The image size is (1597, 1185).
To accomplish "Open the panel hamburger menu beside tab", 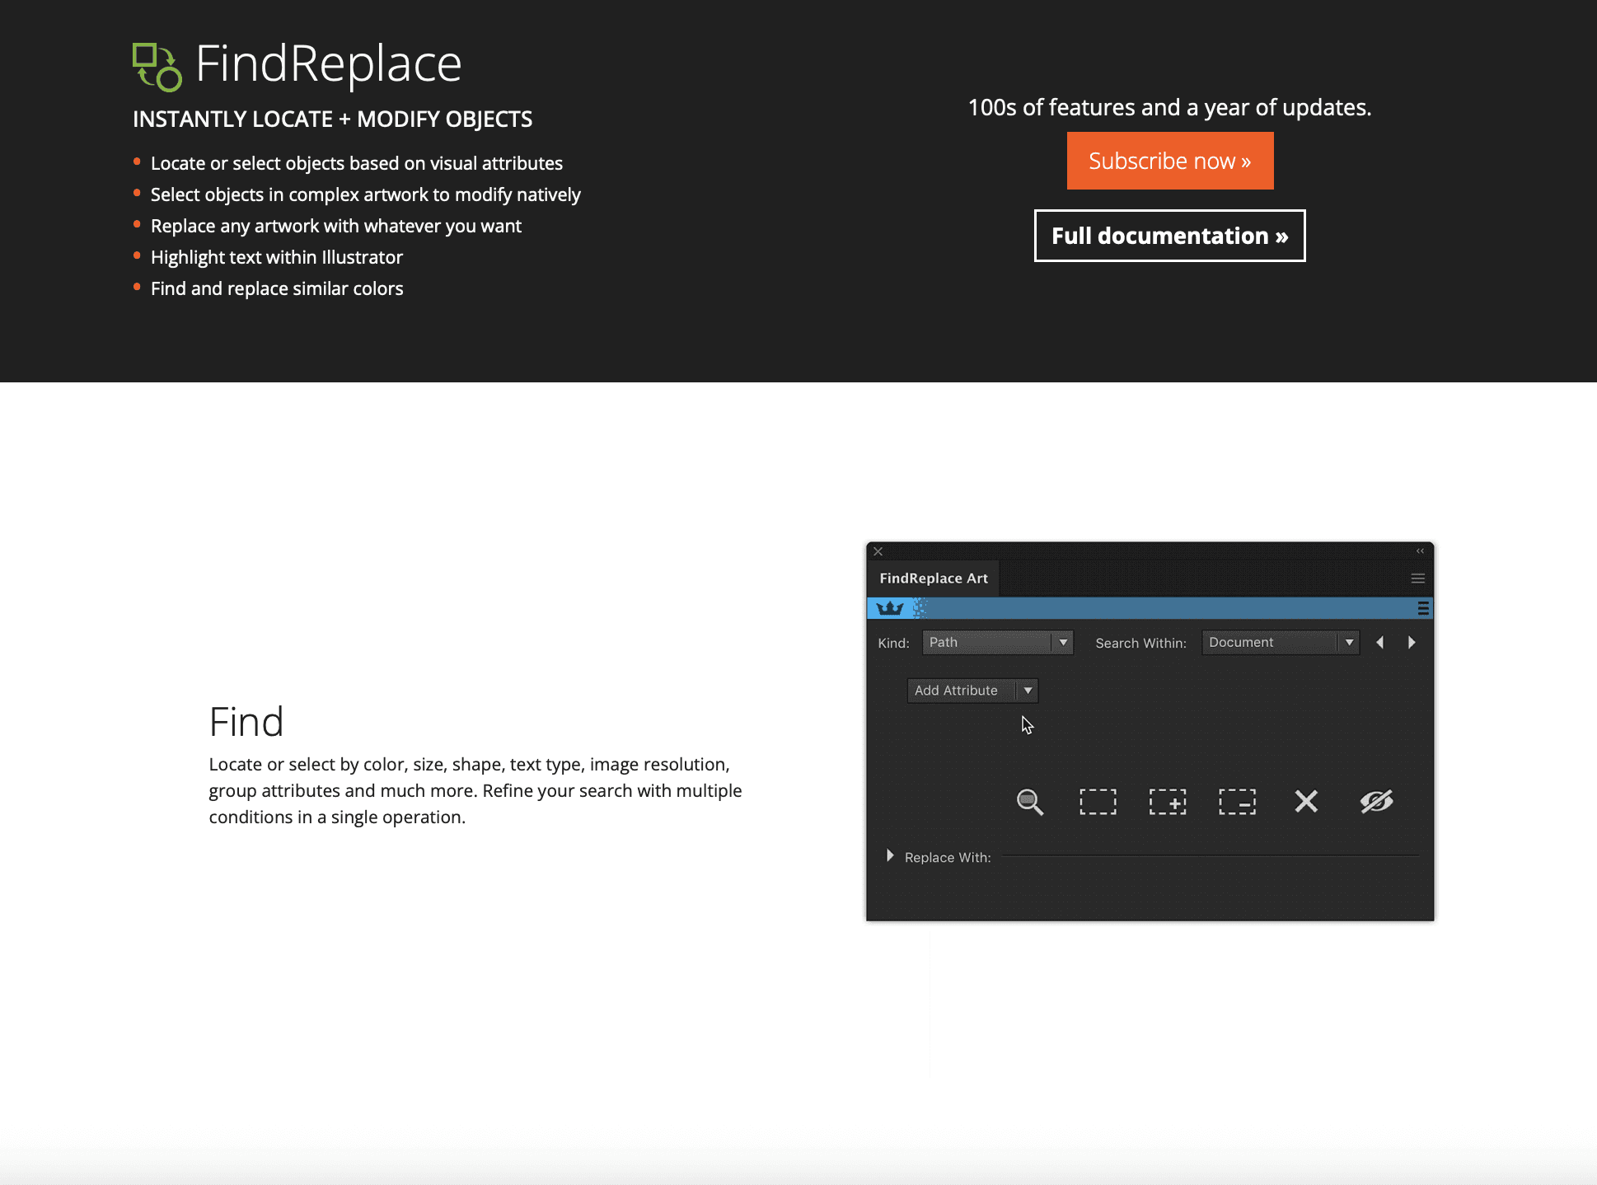I will [x=1417, y=578].
